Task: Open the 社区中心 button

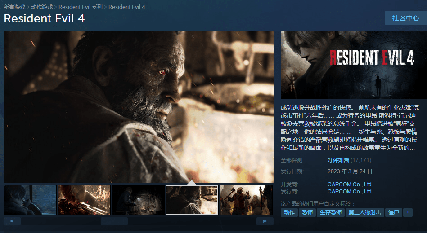Action: tap(405, 18)
